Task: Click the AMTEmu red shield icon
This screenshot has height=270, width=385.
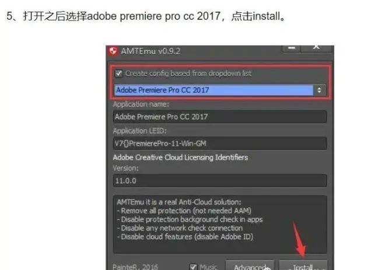Action: click(113, 51)
